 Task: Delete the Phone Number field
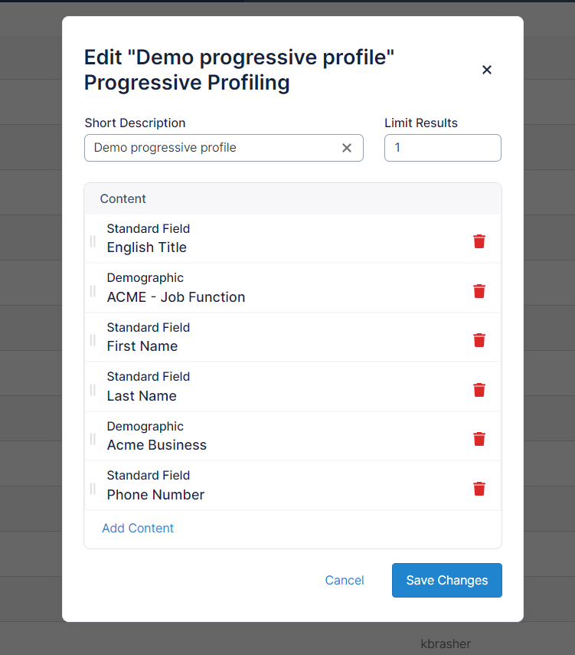pos(479,489)
